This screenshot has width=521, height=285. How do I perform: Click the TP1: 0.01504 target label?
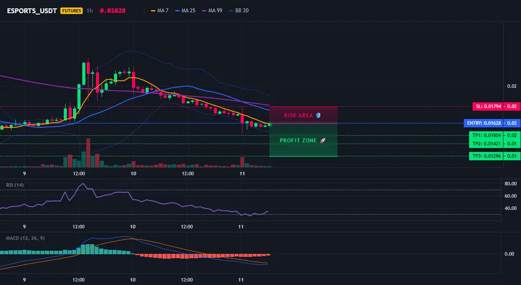pyautogui.click(x=486, y=135)
